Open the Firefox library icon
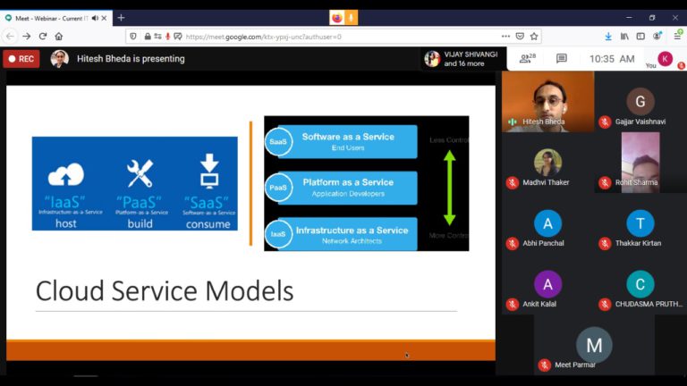687x386 pixels. (624, 37)
